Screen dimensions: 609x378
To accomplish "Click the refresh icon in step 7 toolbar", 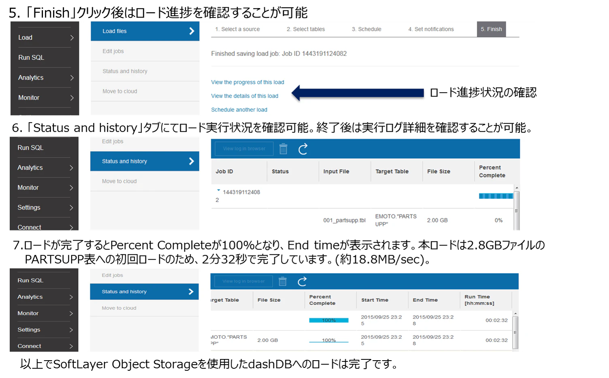I will (x=302, y=281).
